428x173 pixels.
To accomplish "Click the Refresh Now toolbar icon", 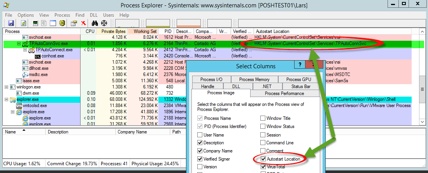I will click(23, 23).
